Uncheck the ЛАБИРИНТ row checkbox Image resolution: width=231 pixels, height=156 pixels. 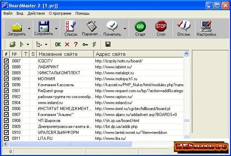point(6,67)
